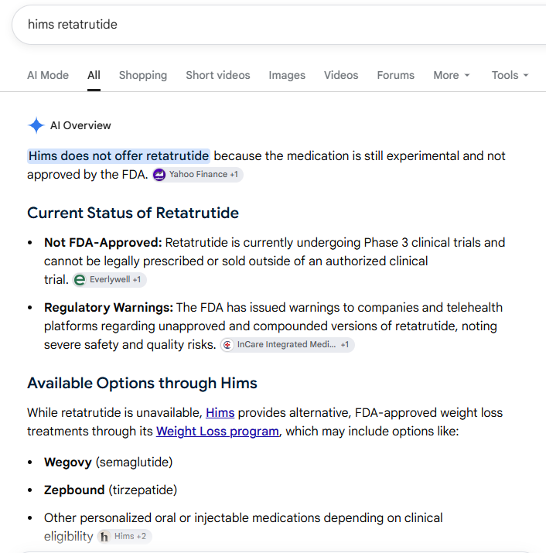Select the Shopping tab

click(143, 75)
